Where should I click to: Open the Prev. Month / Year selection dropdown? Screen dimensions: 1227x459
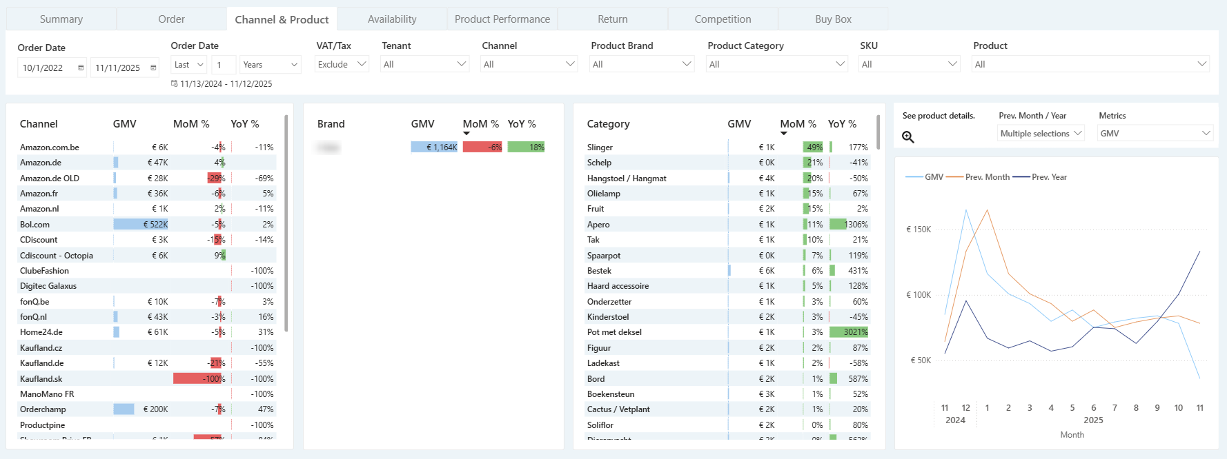coord(1041,133)
